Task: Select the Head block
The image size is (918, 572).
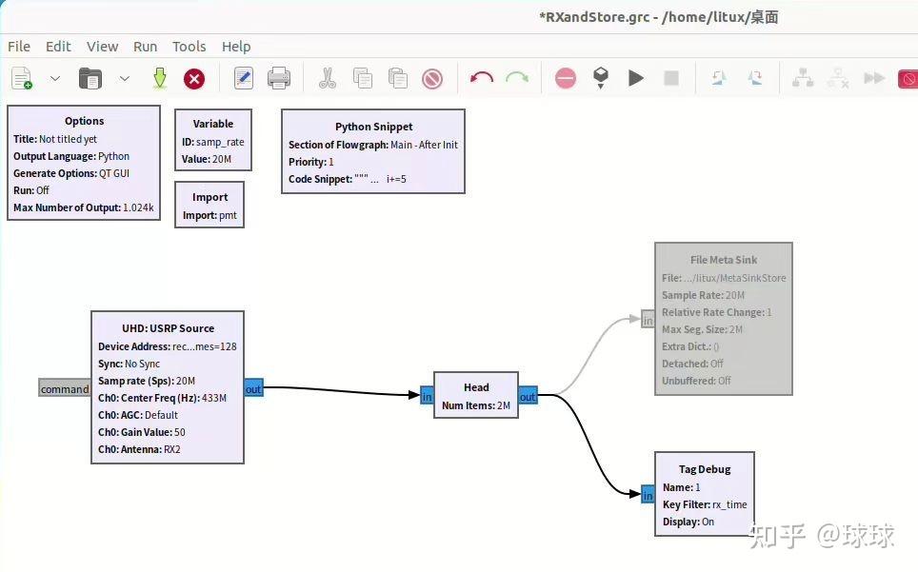Action: click(x=476, y=392)
